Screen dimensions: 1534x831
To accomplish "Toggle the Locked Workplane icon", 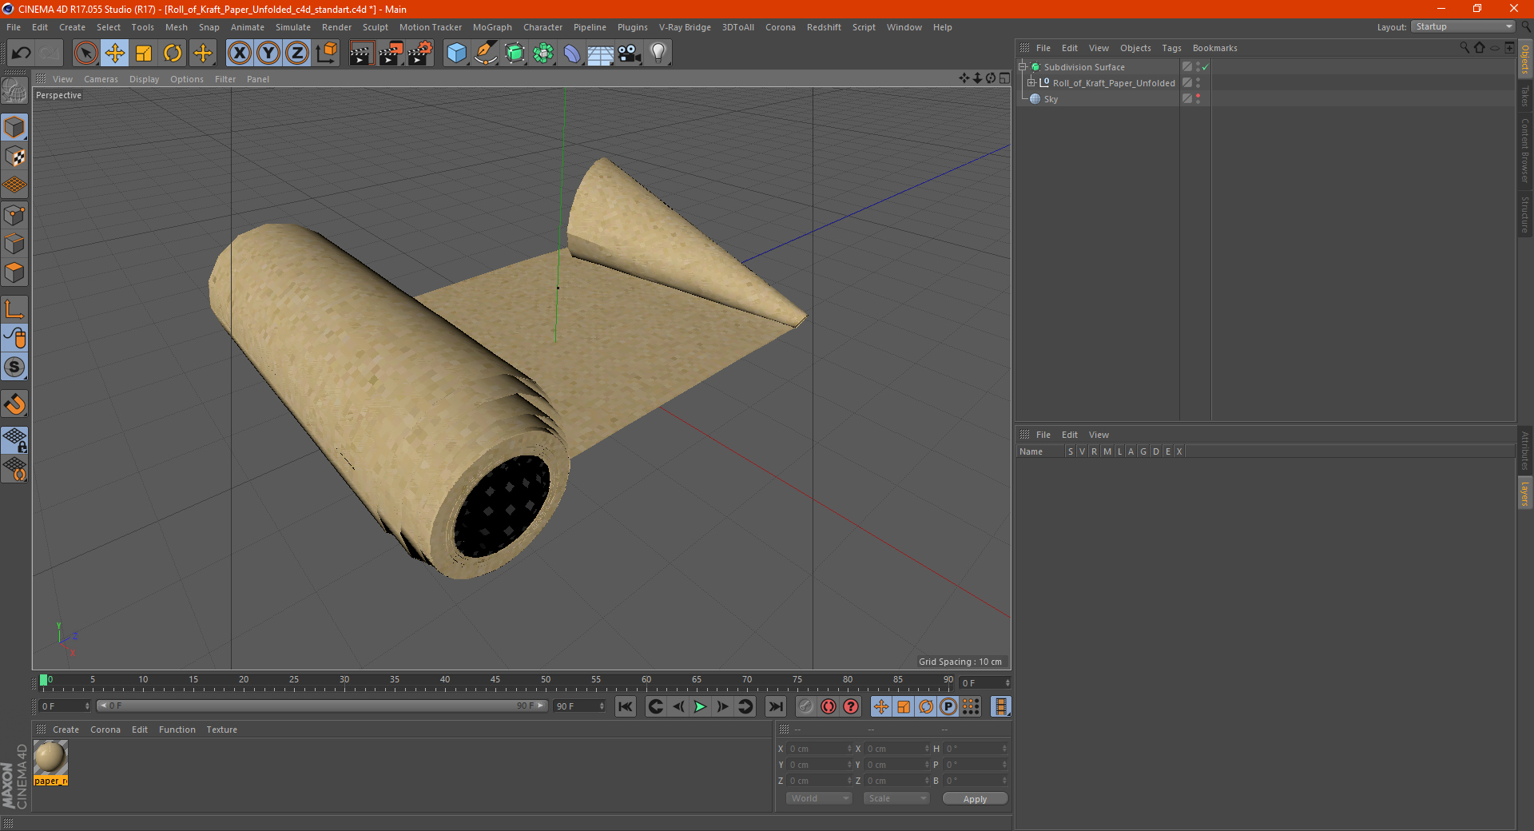I will (14, 439).
